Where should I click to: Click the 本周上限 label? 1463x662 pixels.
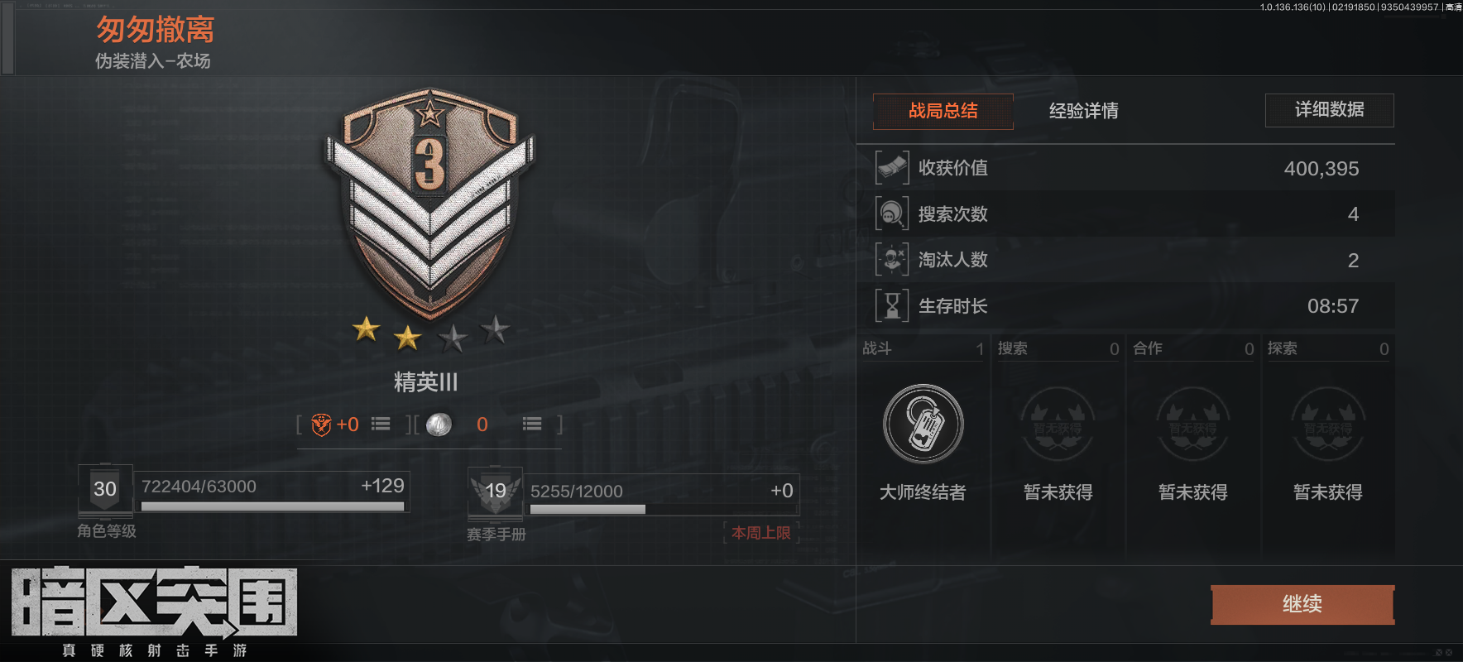point(760,533)
